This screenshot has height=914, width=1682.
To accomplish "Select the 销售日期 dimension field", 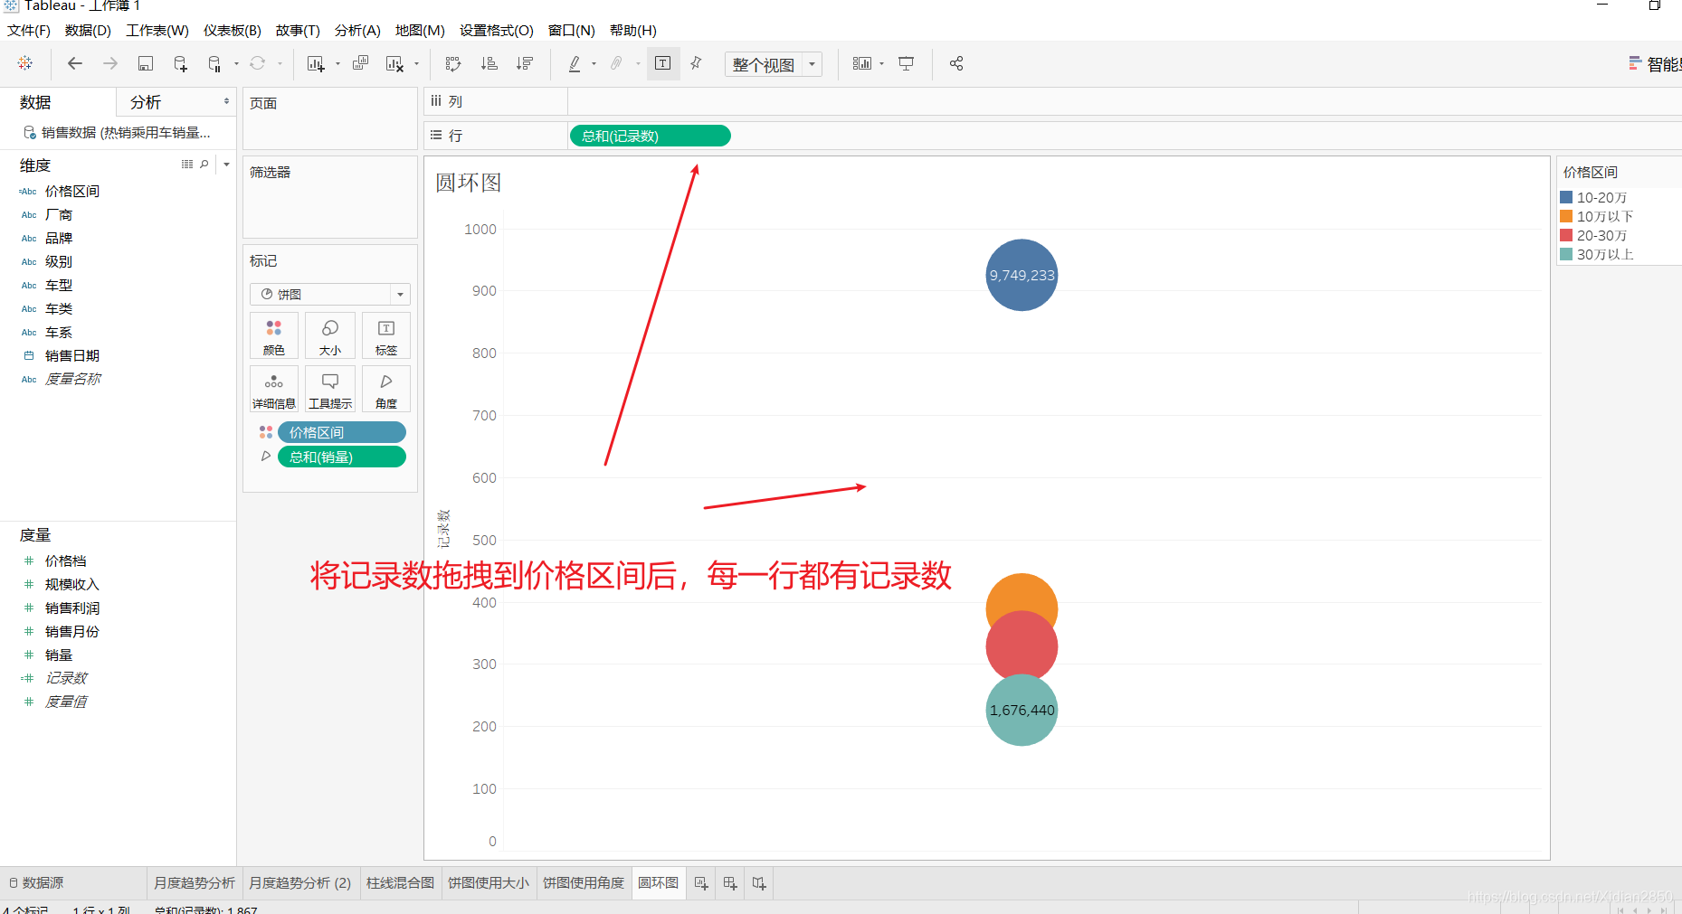I will click(x=72, y=355).
